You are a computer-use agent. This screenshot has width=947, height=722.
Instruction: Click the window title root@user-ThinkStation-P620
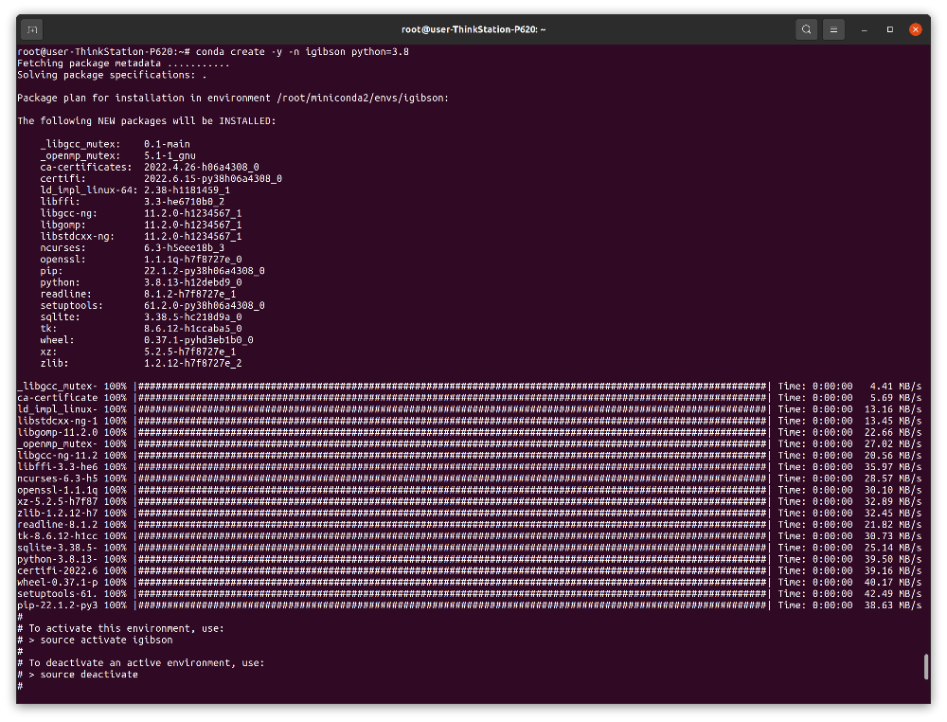473,29
